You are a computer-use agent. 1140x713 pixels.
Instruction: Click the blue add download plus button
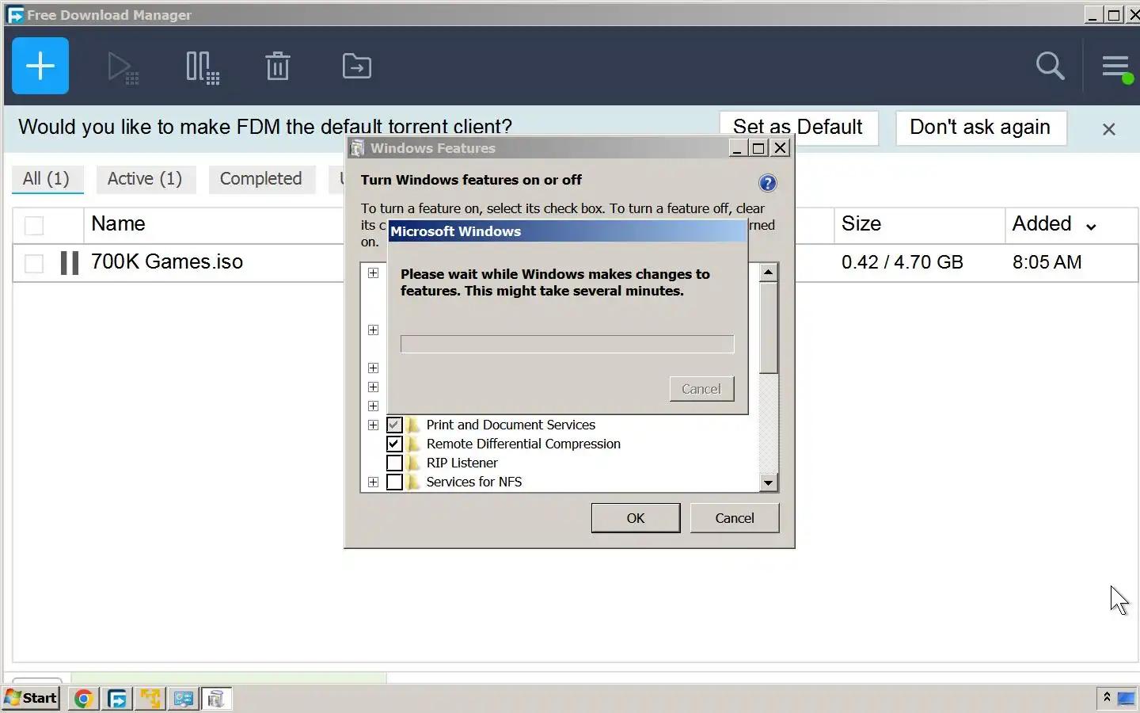(x=40, y=66)
